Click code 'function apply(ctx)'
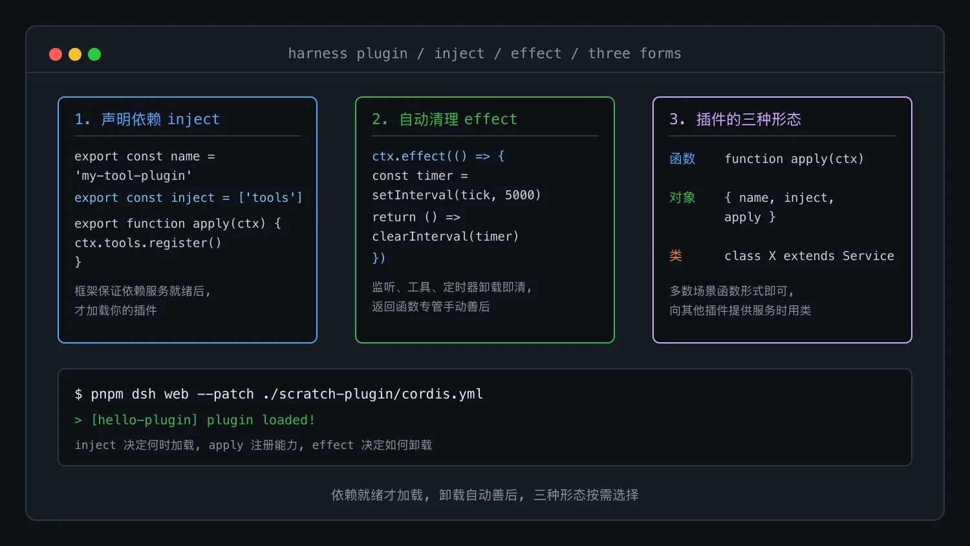This screenshot has height=546, width=970. (794, 159)
